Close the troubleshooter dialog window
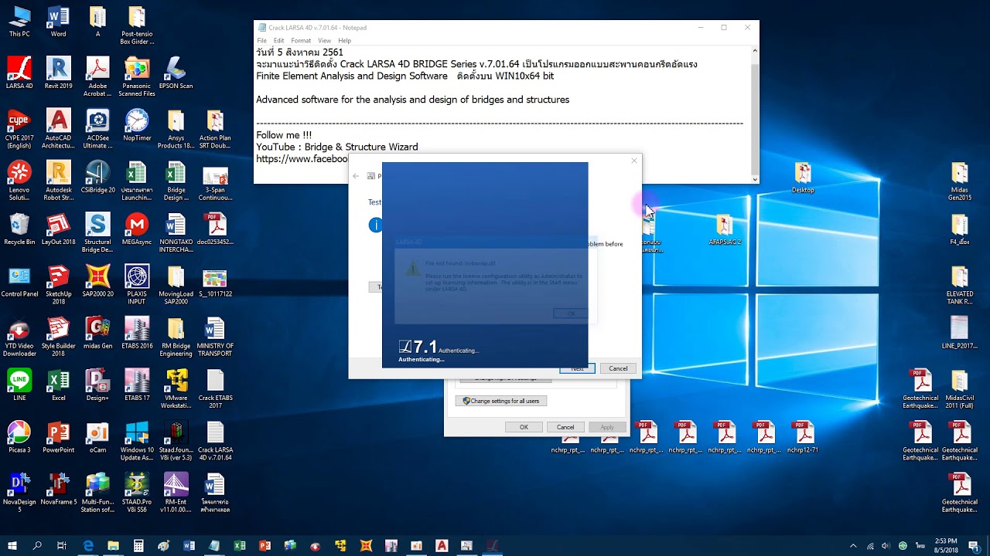 [x=634, y=161]
